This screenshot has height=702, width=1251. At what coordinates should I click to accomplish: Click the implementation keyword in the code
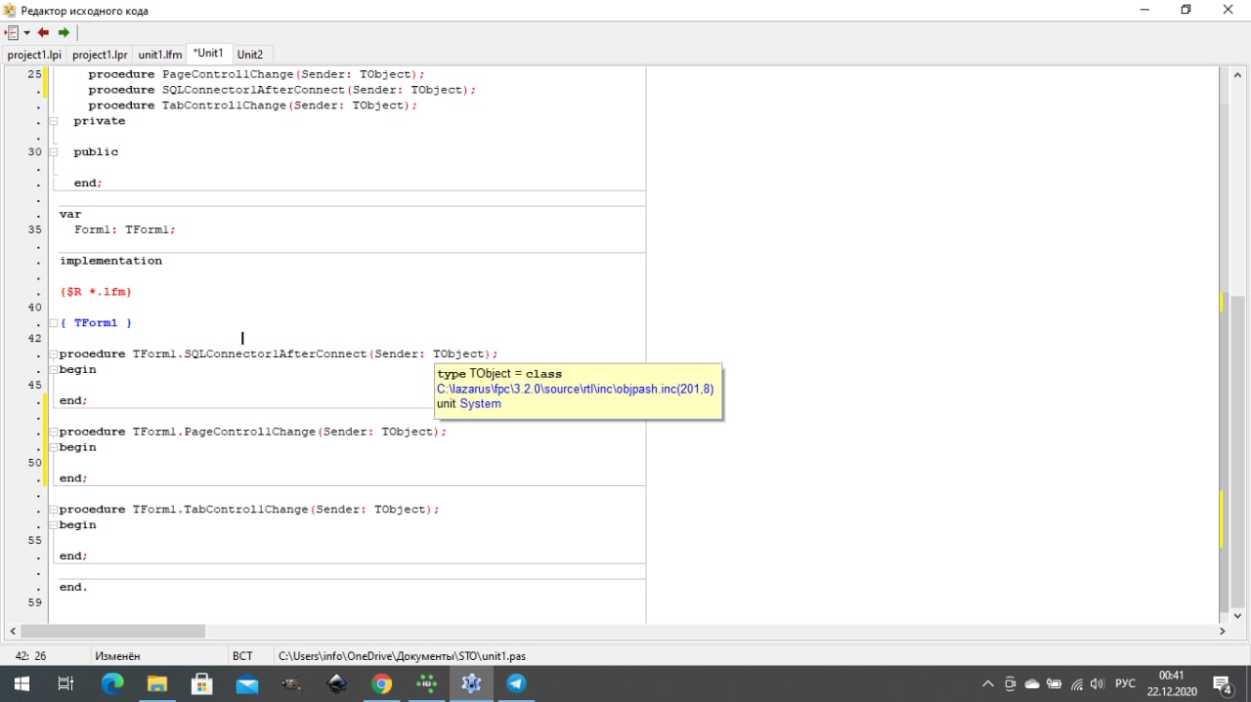coord(110,261)
